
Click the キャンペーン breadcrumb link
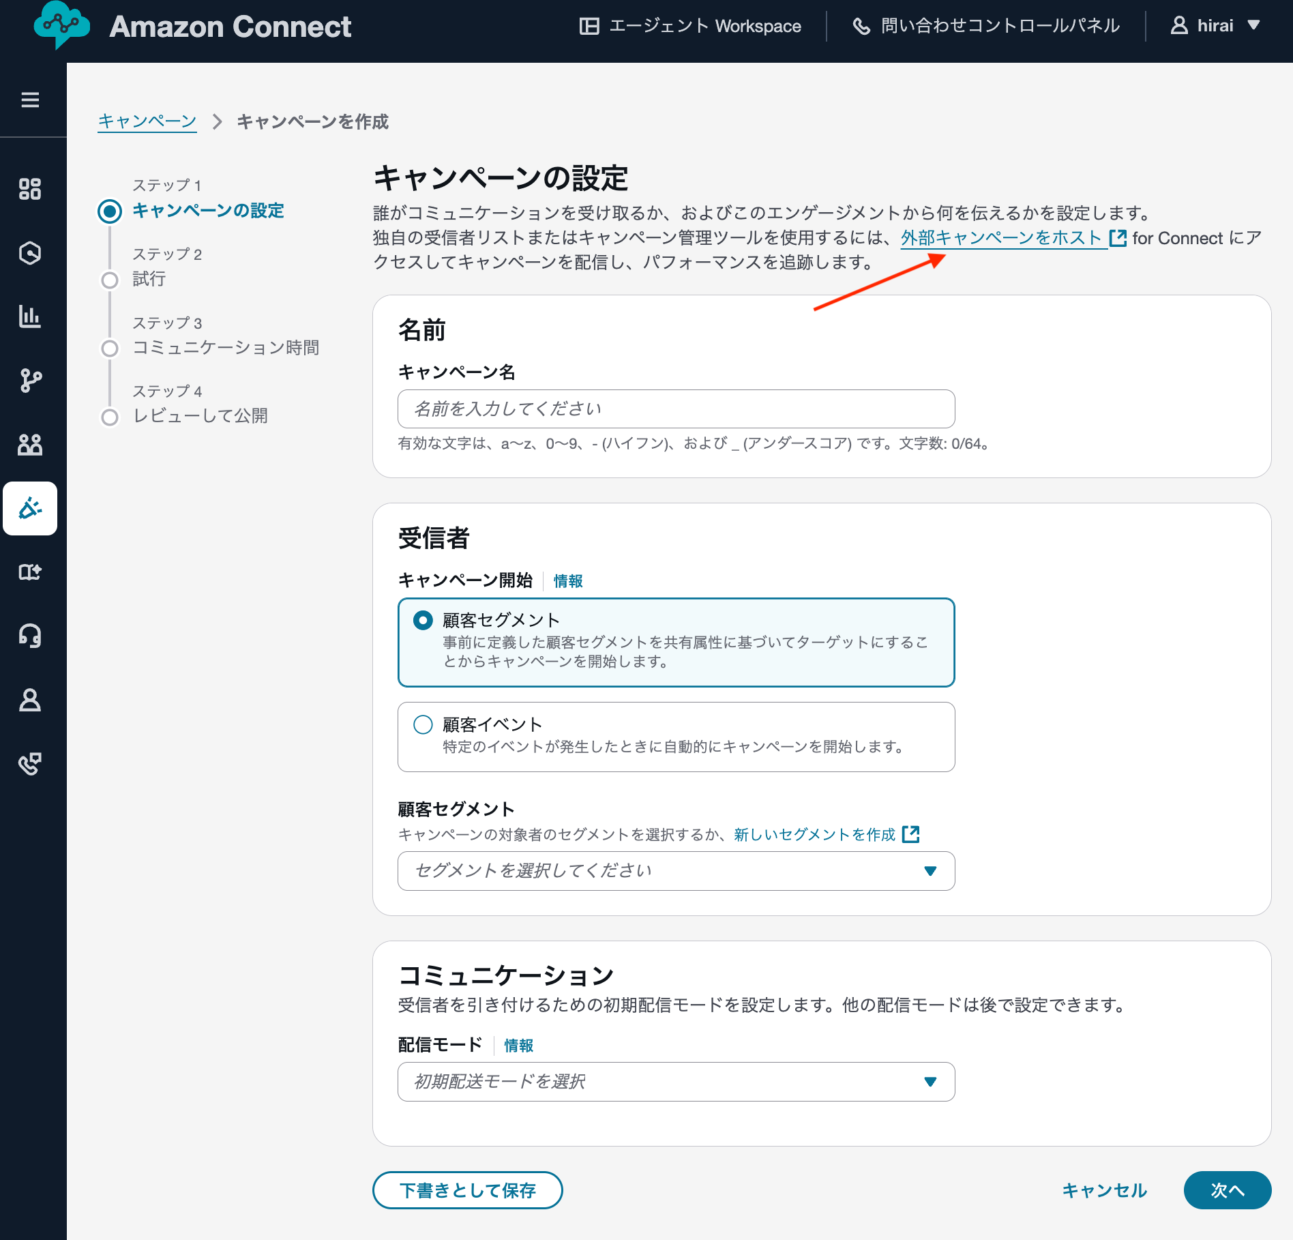click(x=147, y=121)
